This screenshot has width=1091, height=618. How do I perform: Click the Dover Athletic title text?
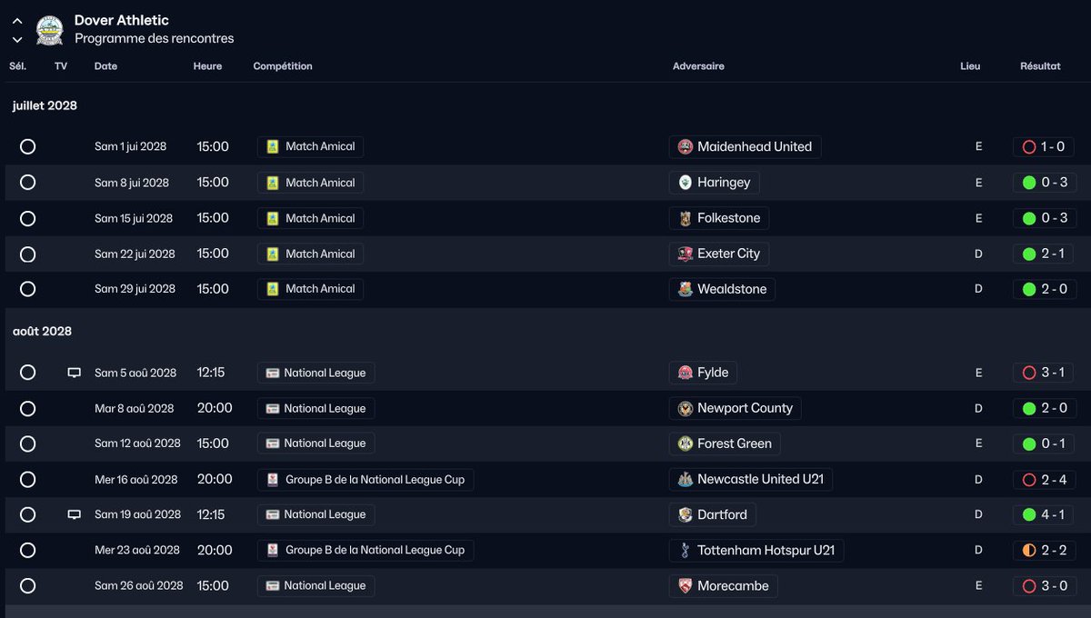coord(122,20)
